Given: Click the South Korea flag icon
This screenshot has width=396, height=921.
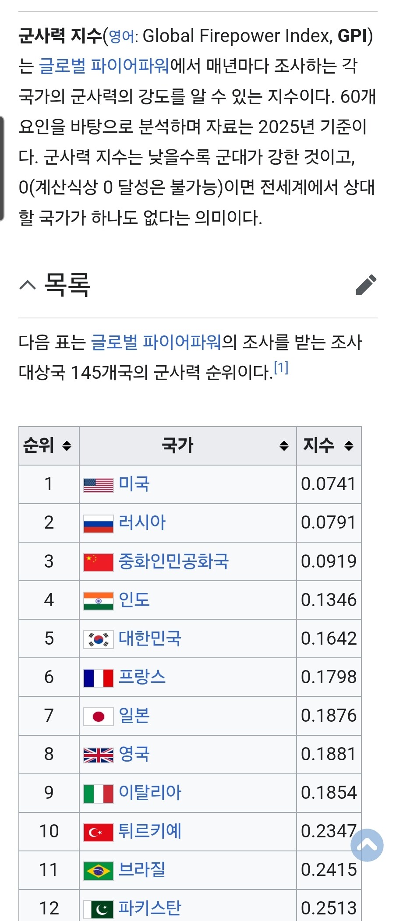Looking at the screenshot, I should tap(99, 639).
